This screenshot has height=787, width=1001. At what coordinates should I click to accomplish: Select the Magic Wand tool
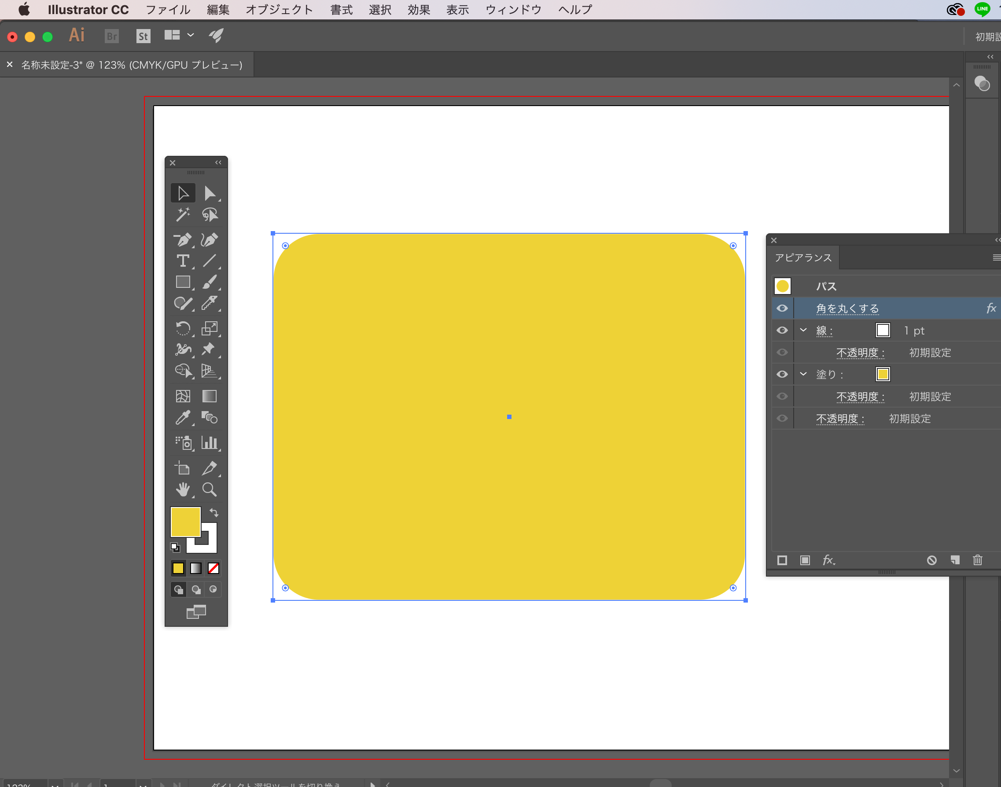(x=183, y=215)
